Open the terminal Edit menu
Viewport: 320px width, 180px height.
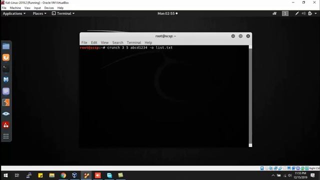[94, 42]
